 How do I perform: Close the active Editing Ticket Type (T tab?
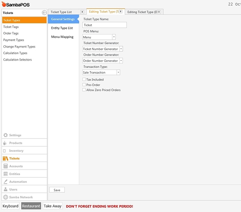[120, 11]
